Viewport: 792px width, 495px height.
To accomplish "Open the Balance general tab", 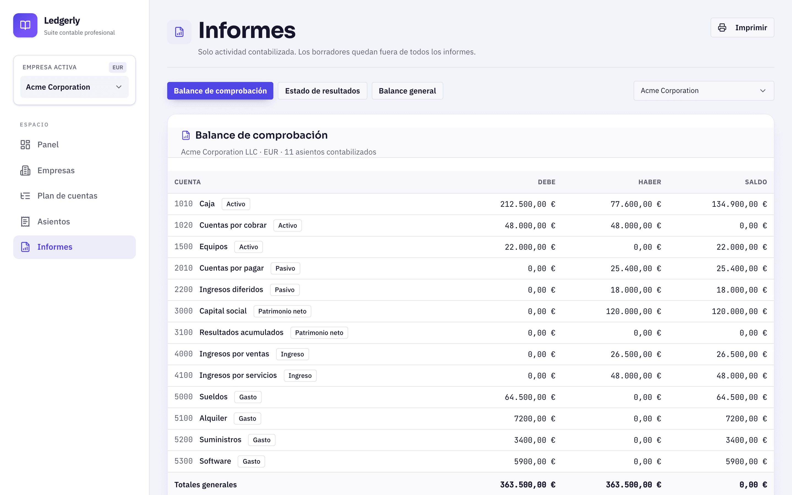I will 407,91.
